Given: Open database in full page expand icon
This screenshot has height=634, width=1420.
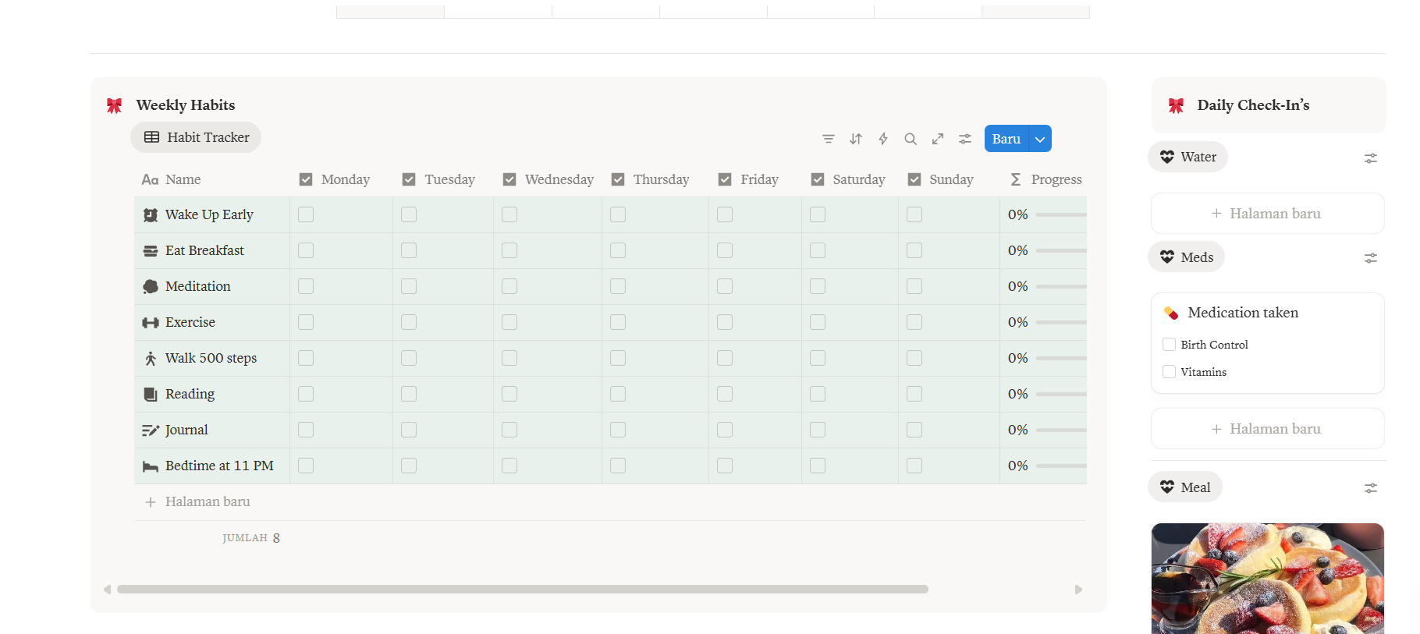Looking at the screenshot, I should pyautogui.click(x=938, y=139).
